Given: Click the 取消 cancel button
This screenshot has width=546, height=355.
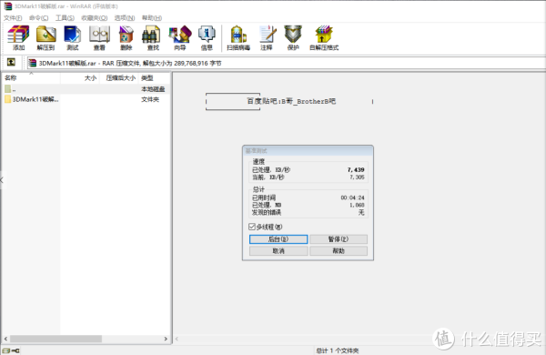Looking at the screenshot, I should click(278, 251).
